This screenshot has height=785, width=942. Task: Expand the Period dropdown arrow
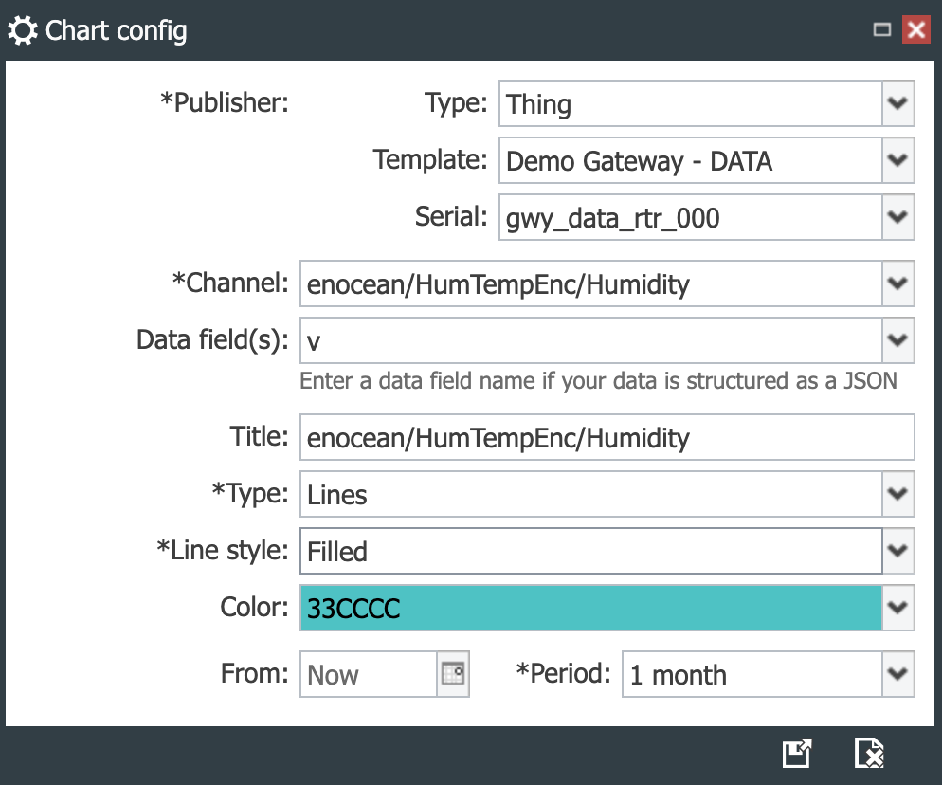point(898,674)
